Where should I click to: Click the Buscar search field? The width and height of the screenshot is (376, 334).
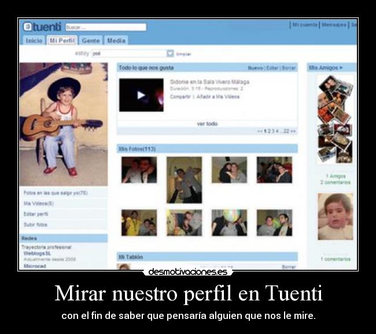click(105, 27)
